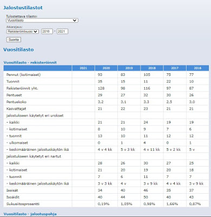Click the 2016 column header

coord(197,68)
